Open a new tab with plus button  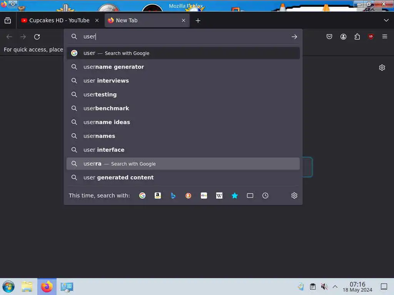[x=198, y=21]
